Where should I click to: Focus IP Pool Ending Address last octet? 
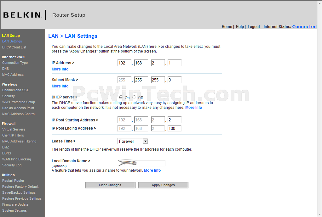[x=175, y=128]
